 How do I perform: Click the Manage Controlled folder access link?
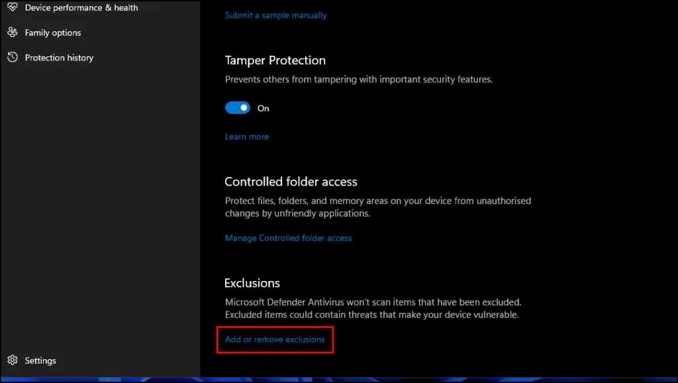pyautogui.click(x=288, y=238)
